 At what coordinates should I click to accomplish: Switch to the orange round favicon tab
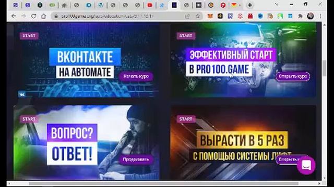coord(211,5)
